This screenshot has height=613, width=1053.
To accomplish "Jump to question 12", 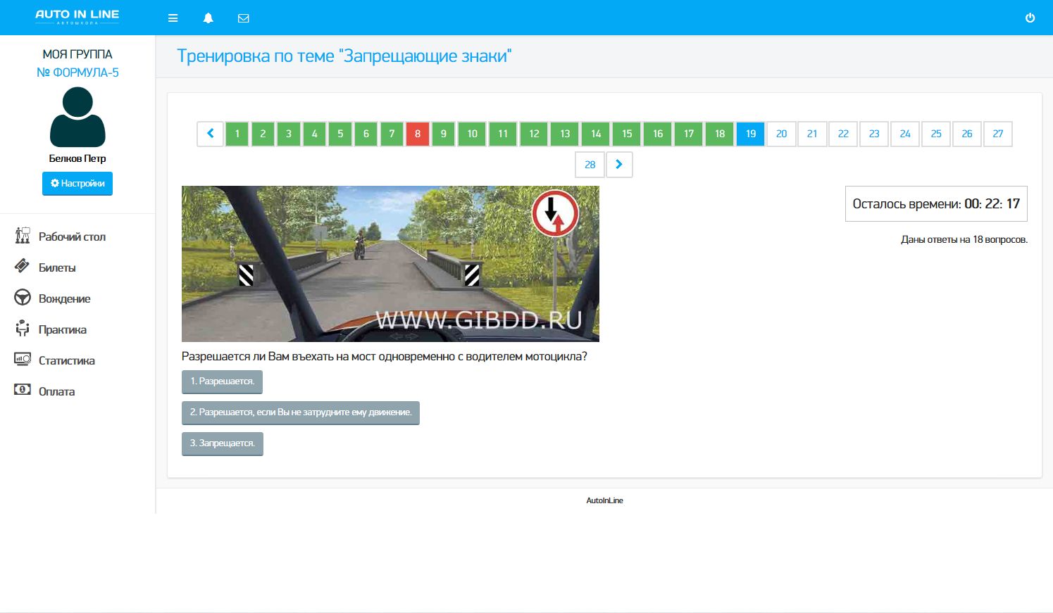I will tap(534, 134).
